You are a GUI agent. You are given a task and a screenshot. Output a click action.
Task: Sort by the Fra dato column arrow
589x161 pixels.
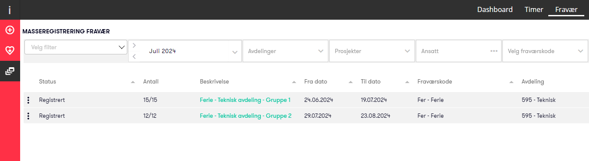(x=351, y=82)
